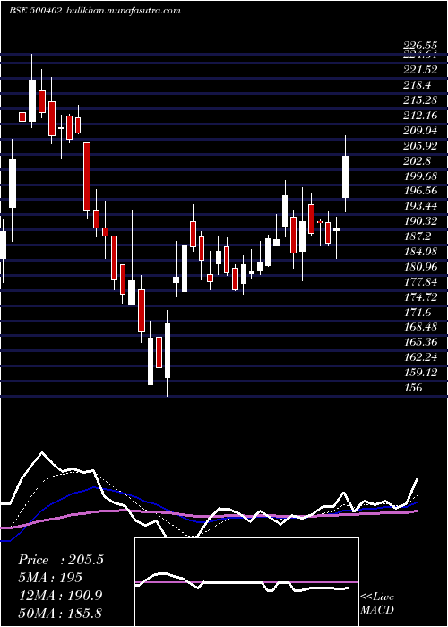Click the 184.08 price level label

coord(420,252)
